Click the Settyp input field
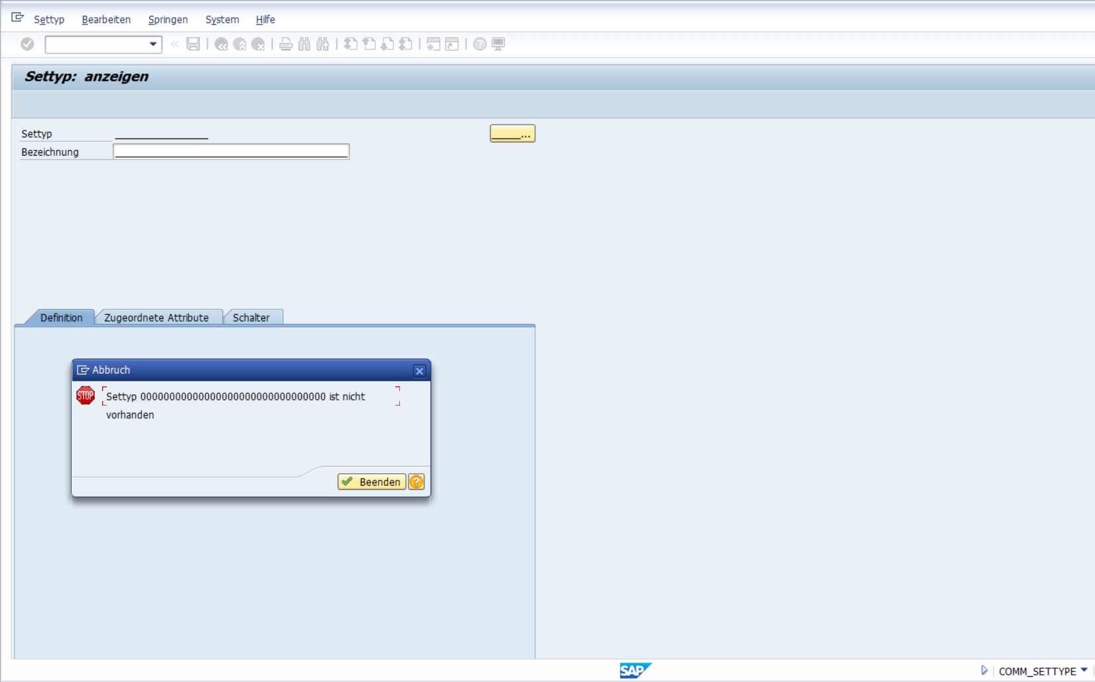The width and height of the screenshot is (1095, 682). 161,133
